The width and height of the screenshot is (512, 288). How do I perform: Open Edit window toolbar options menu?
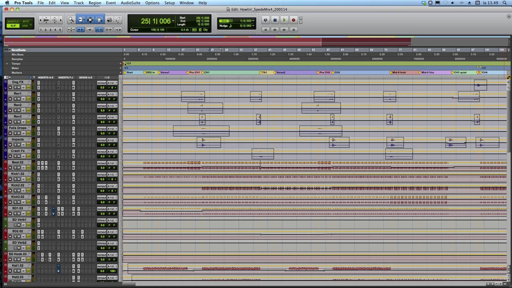509,16
